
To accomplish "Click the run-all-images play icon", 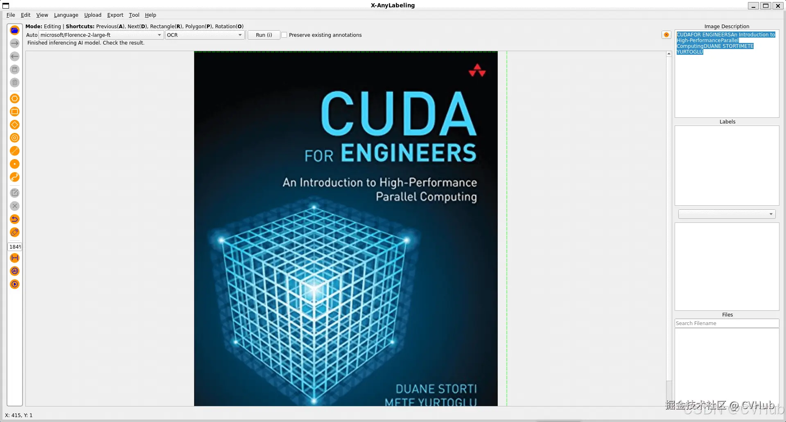I will click(15, 284).
